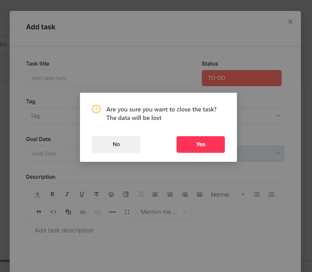Apply strikethrough formatting
Viewport: 312px width, 272px height.
point(97,194)
